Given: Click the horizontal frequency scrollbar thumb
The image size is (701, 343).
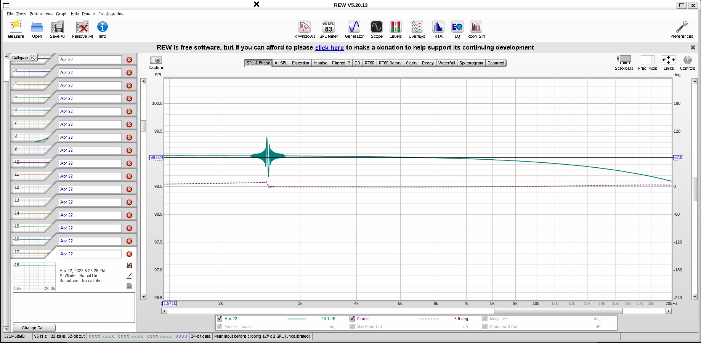Looking at the screenshot, I should click(x=558, y=311).
